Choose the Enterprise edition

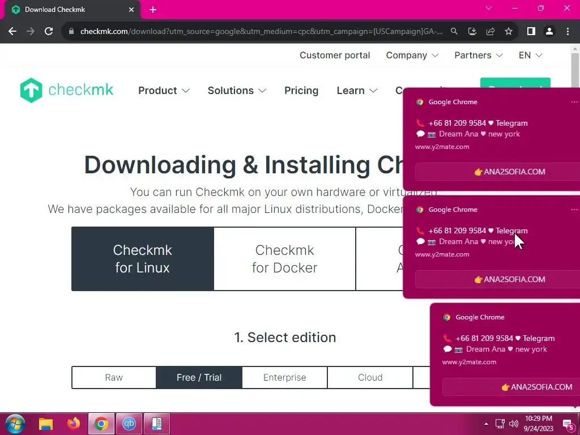tap(284, 377)
